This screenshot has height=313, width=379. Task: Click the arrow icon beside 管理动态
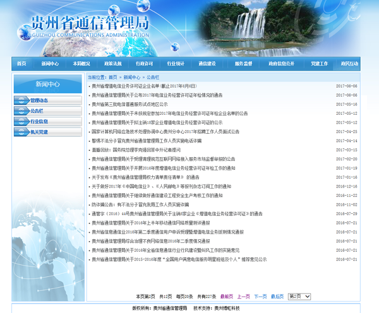pyautogui.click(x=20, y=100)
